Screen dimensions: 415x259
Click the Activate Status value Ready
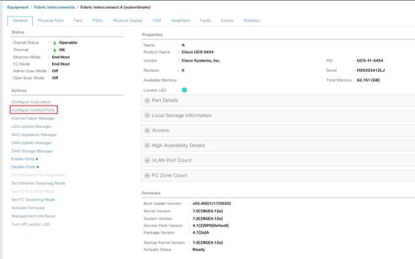[199, 250]
